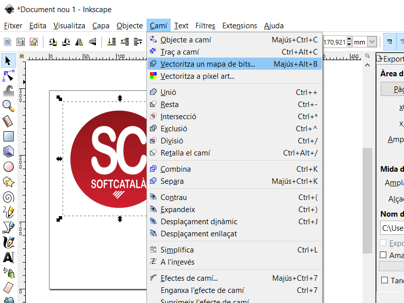Open the Edita menu
404x303 pixels.
37,26
